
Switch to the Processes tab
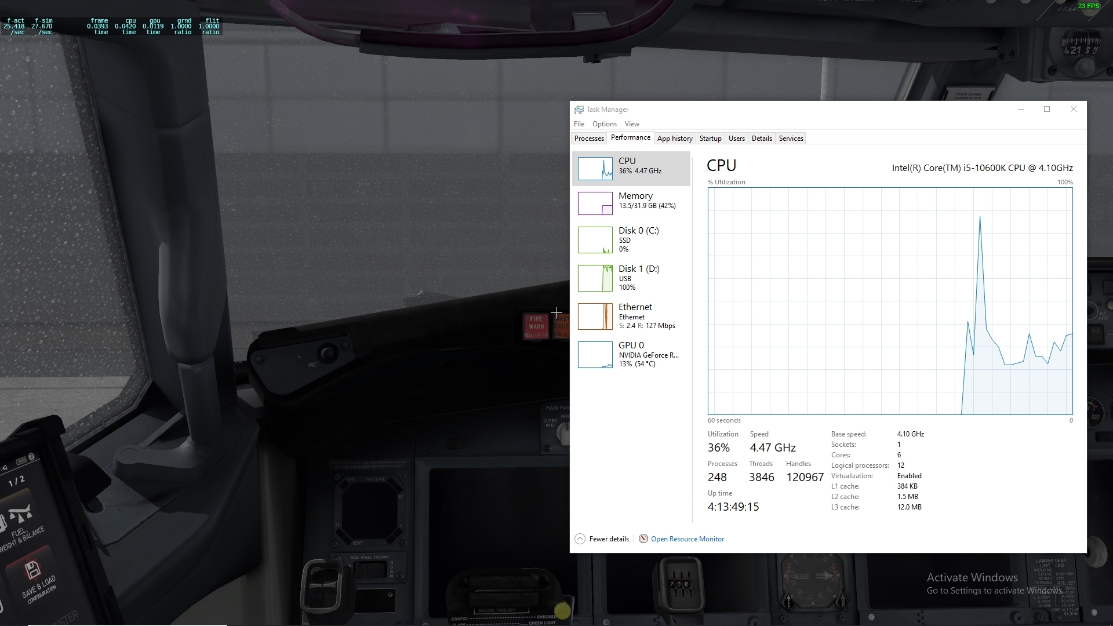588,139
